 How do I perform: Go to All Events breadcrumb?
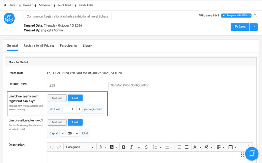click(44, 5)
